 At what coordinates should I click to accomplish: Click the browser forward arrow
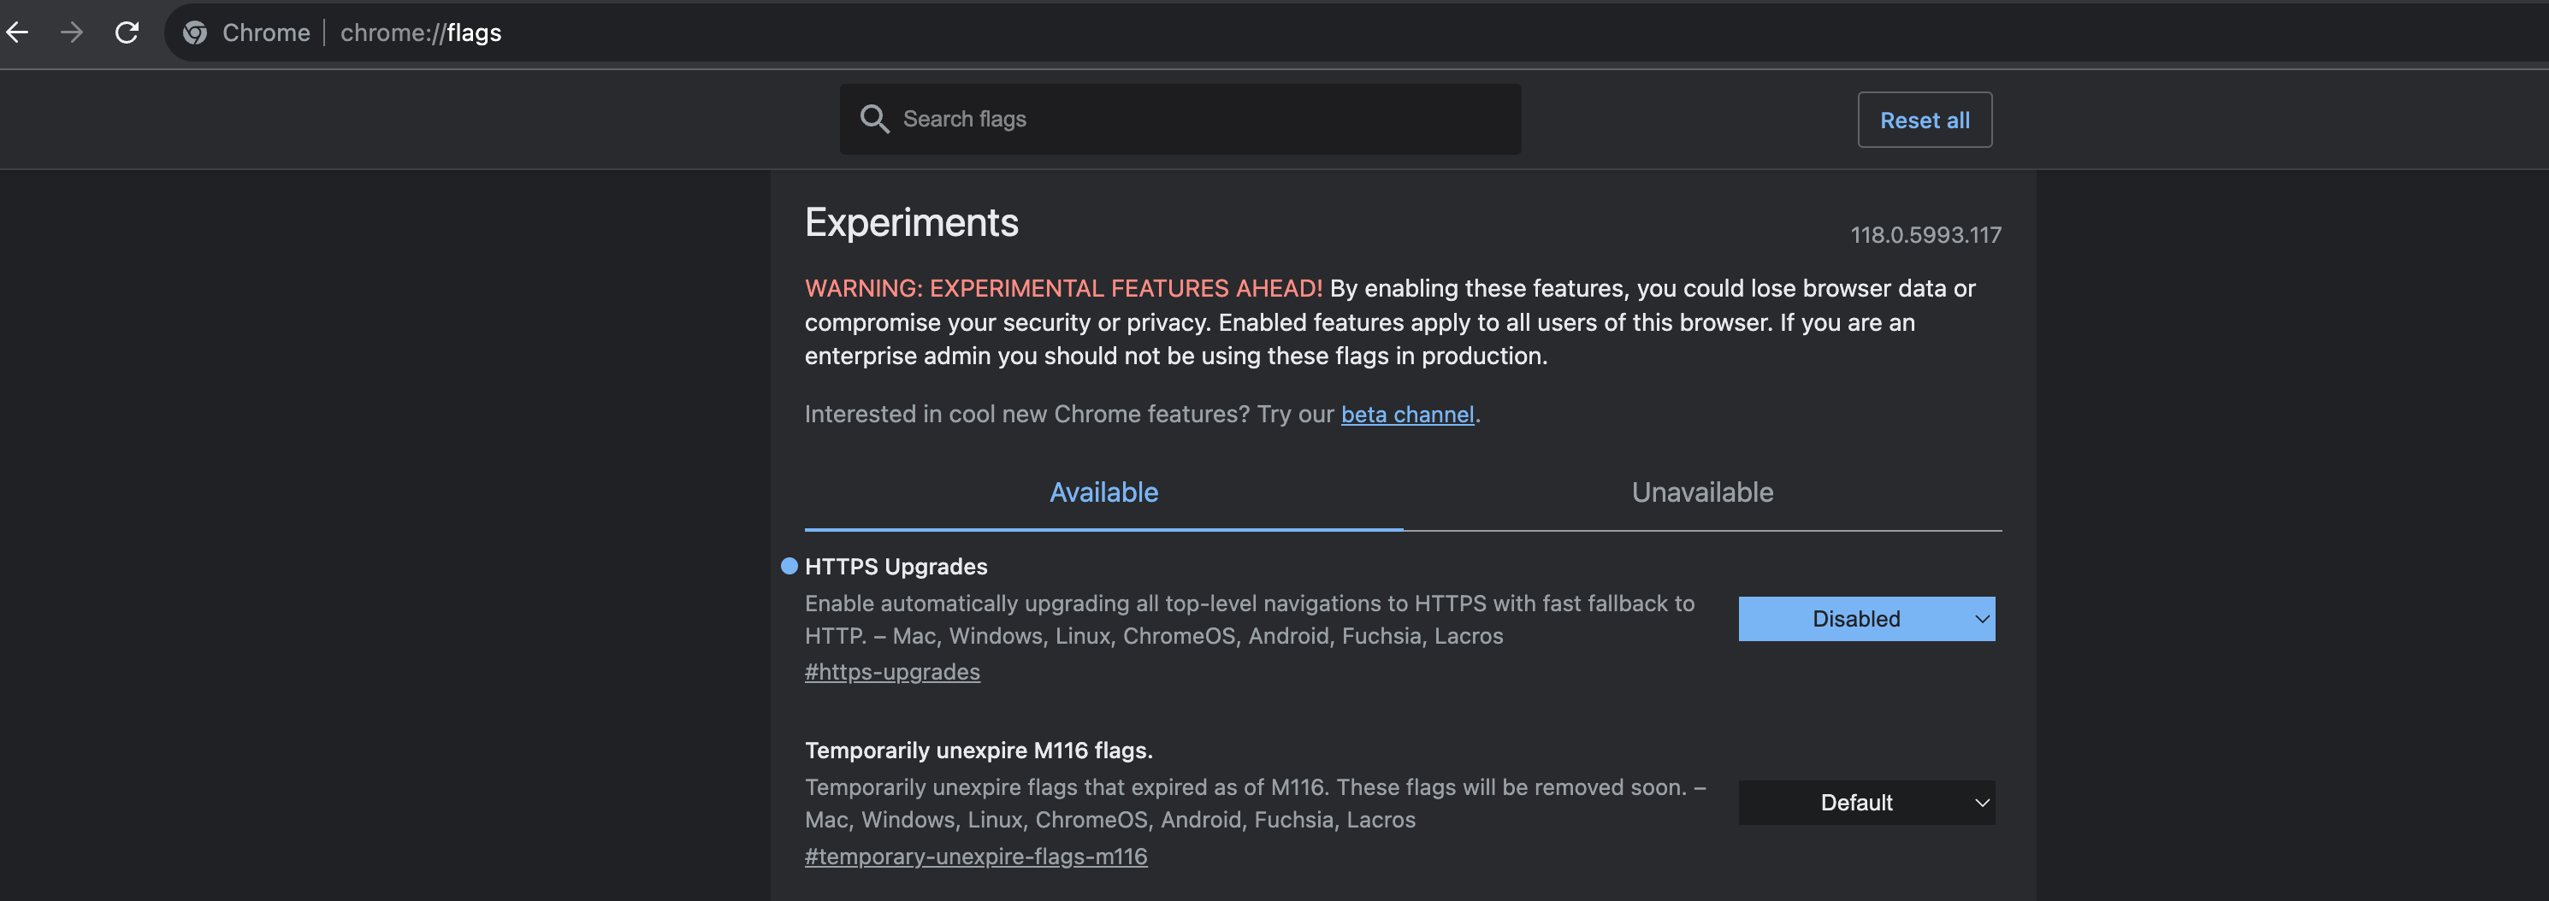click(71, 32)
